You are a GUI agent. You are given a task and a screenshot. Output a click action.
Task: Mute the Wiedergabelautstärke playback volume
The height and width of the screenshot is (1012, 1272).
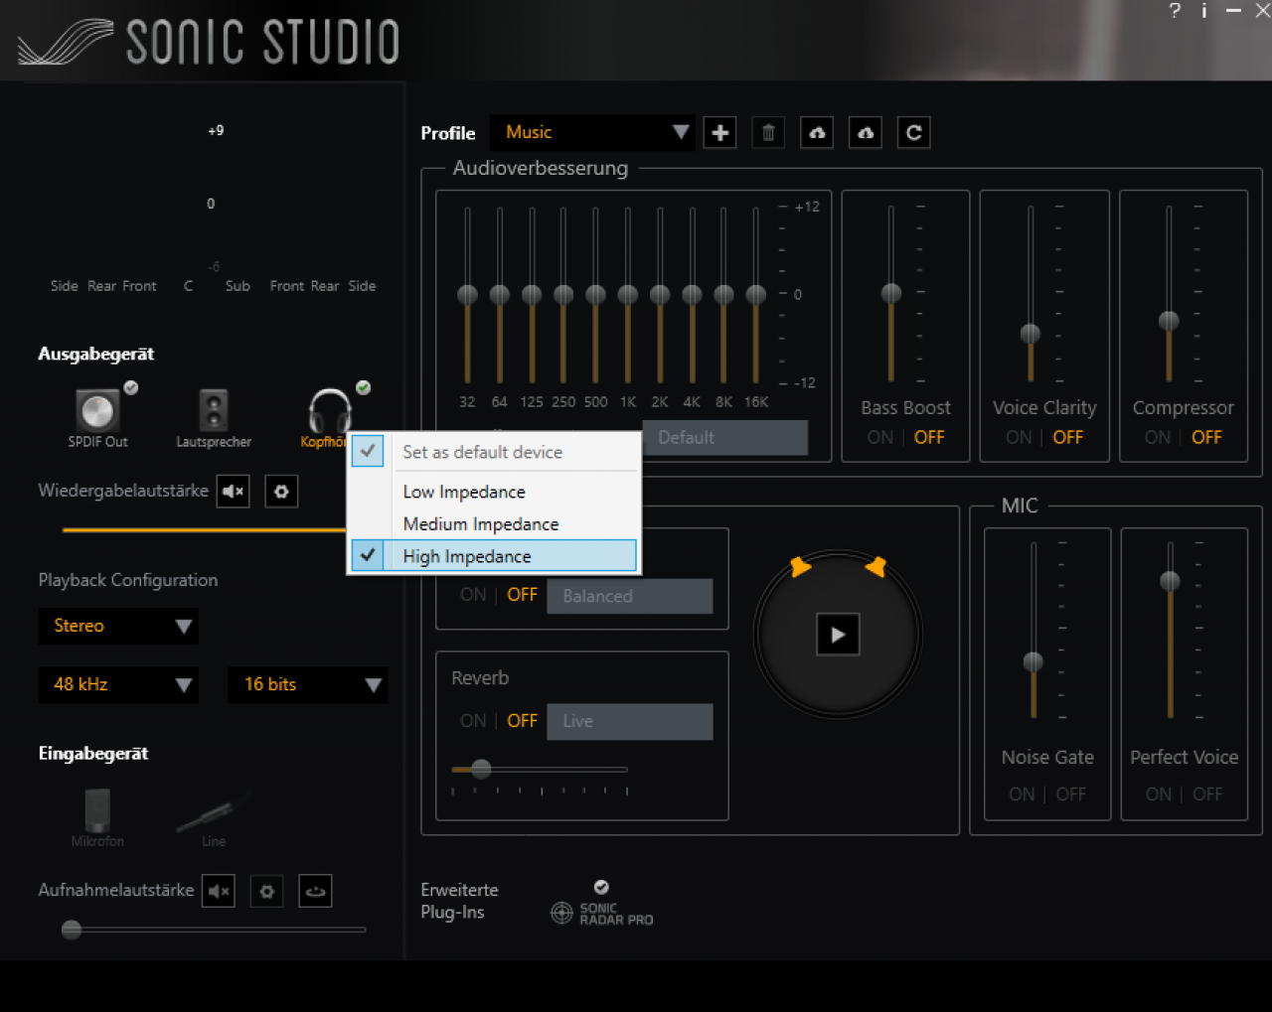click(234, 491)
